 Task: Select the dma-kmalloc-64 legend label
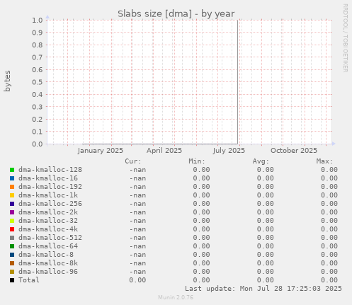point(48,246)
